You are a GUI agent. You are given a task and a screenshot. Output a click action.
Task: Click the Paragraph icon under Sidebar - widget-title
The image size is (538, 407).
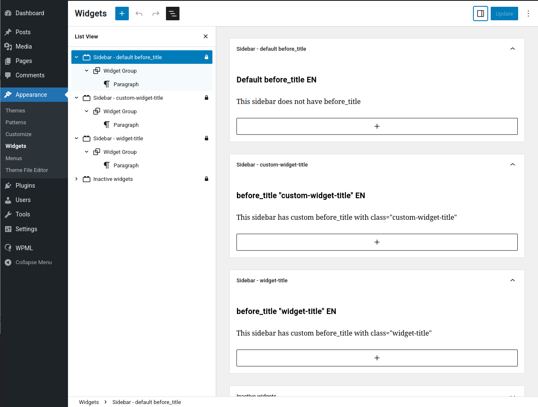tap(107, 165)
